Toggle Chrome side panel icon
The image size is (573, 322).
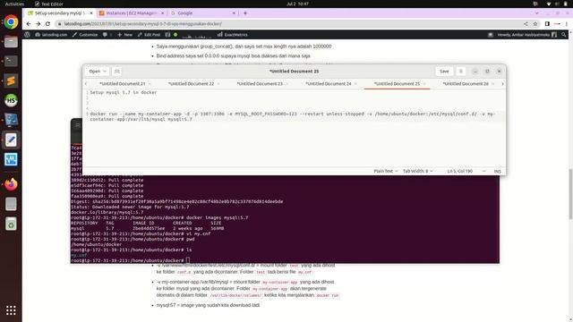[547, 24]
